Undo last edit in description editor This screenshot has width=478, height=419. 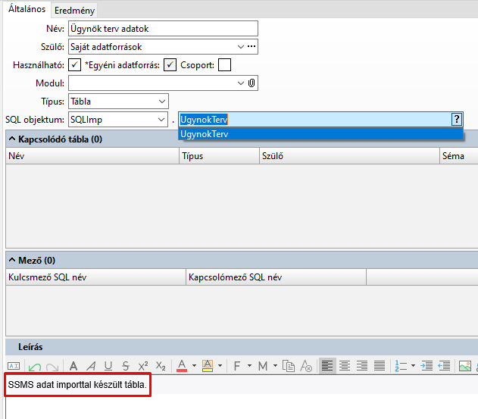point(34,366)
